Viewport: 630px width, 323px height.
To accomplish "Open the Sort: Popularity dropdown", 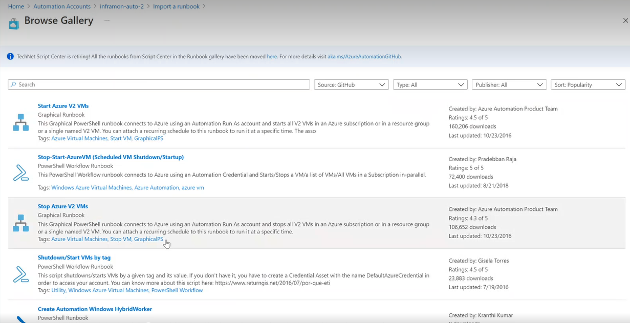I will 588,84.
